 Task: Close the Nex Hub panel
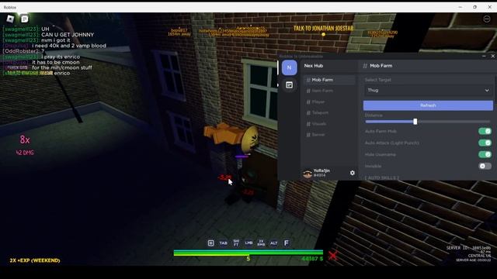(493, 56)
